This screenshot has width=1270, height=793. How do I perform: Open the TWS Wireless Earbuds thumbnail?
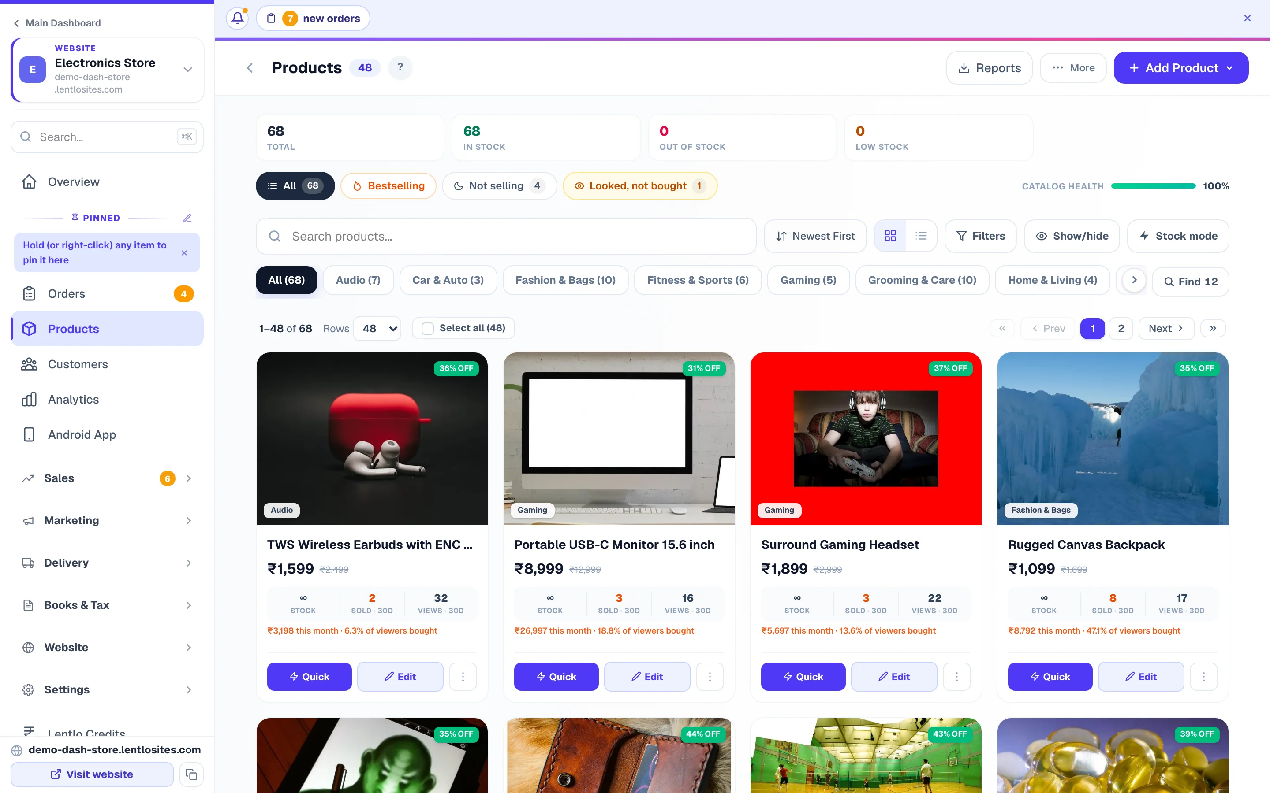[372, 438]
